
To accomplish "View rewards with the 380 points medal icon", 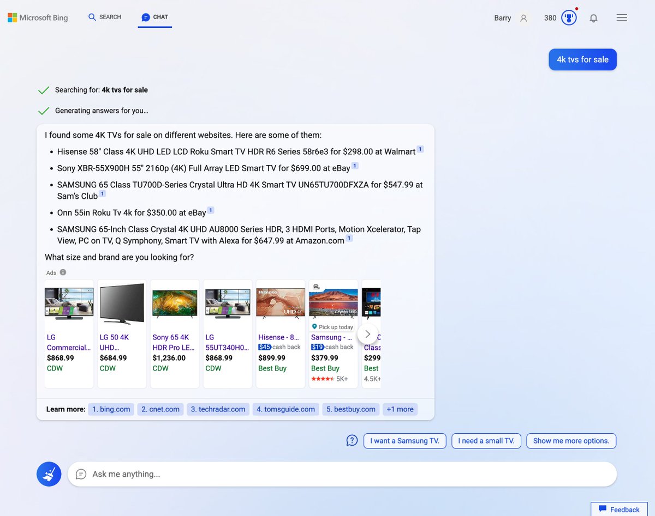I will click(x=569, y=17).
